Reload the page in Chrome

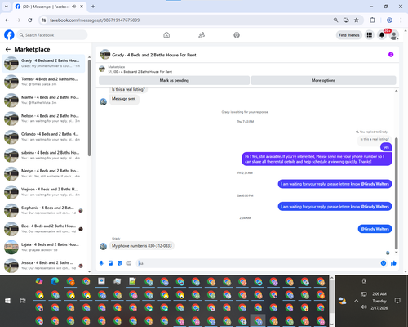click(30, 20)
